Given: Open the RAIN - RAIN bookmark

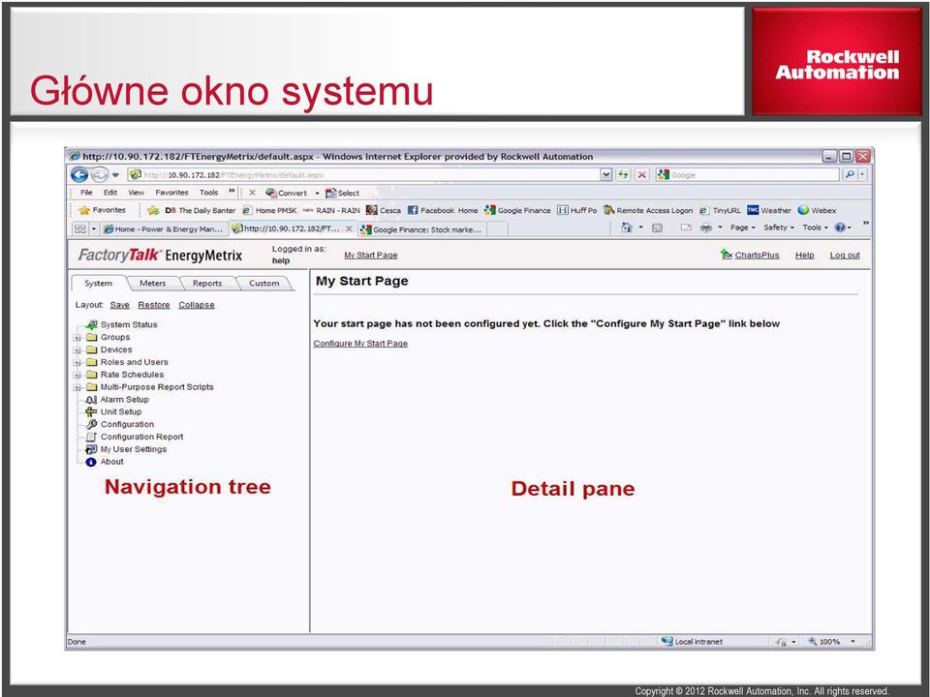Looking at the screenshot, I should [331, 210].
